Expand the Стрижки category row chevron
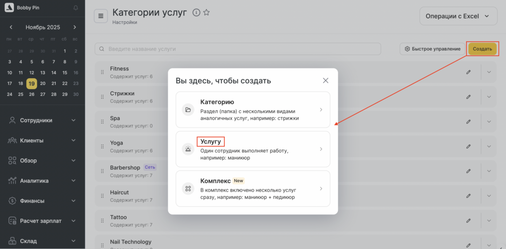 click(489, 97)
